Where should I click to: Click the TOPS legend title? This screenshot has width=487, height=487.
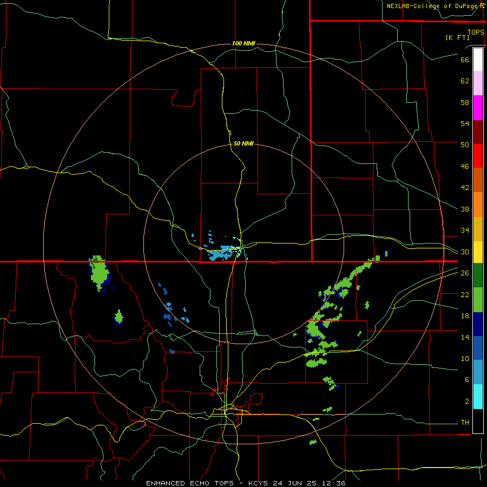pyautogui.click(x=476, y=32)
